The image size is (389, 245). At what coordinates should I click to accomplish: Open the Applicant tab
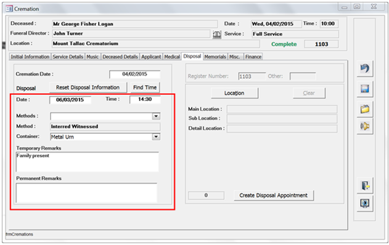pyautogui.click(x=151, y=57)
